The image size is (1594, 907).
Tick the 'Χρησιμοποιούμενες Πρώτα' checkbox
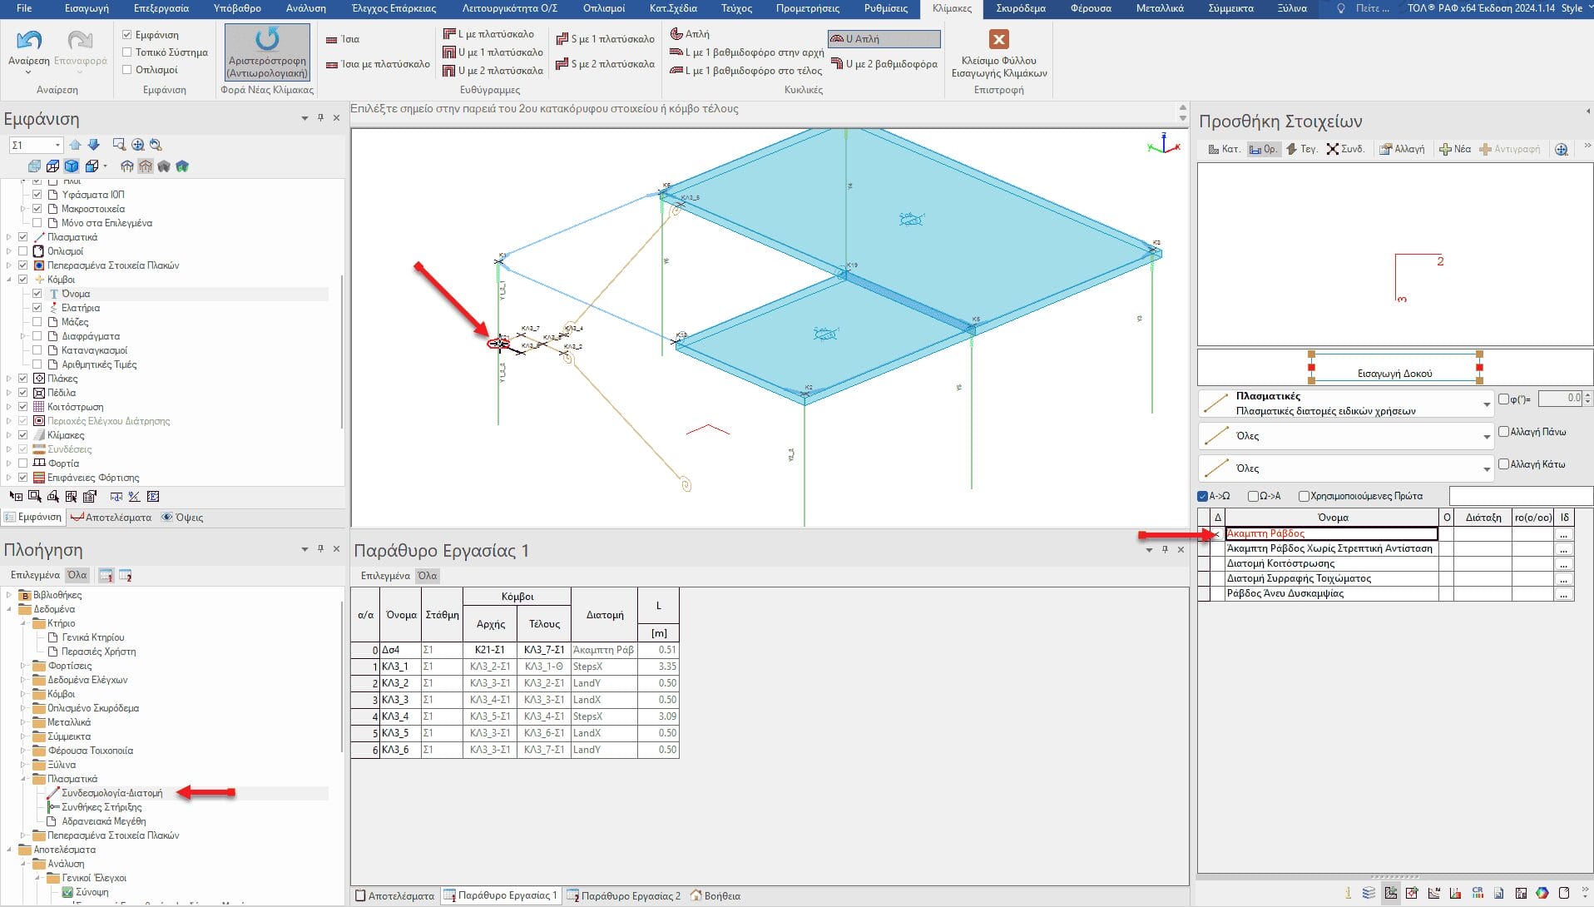tap(1304, 497)
